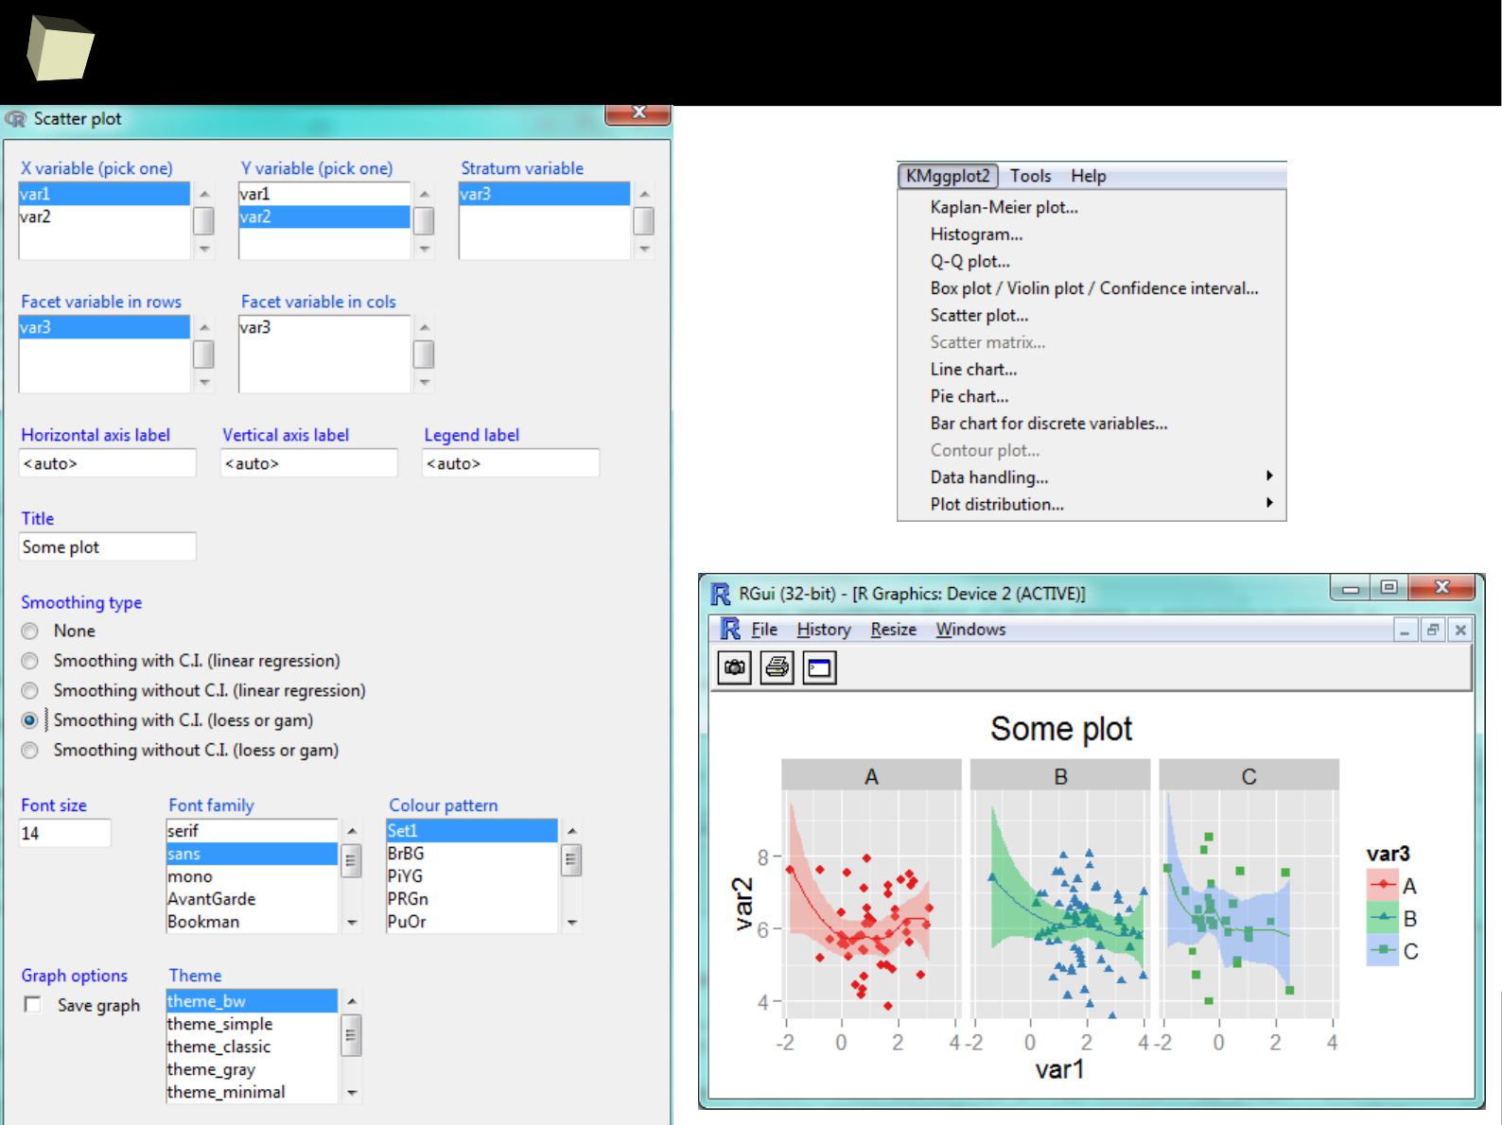1502x1125 pixels.
Task: Select Smoothing without C.I. (linear regression)
Action: [x=30, y=690]
